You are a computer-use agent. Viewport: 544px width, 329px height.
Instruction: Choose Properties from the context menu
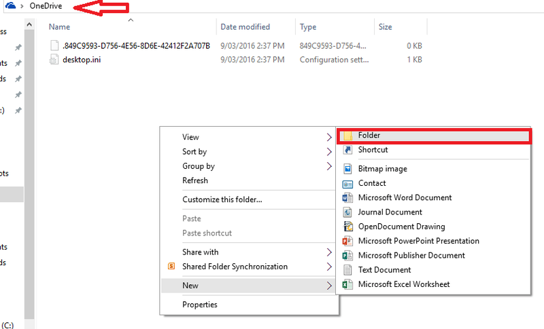point(249,305)
